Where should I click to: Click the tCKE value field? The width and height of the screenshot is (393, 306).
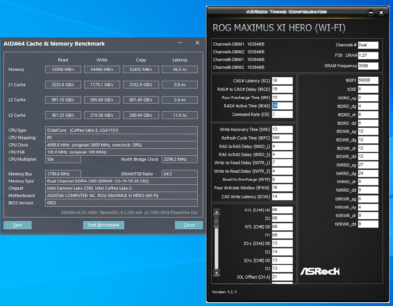[368, 89]
